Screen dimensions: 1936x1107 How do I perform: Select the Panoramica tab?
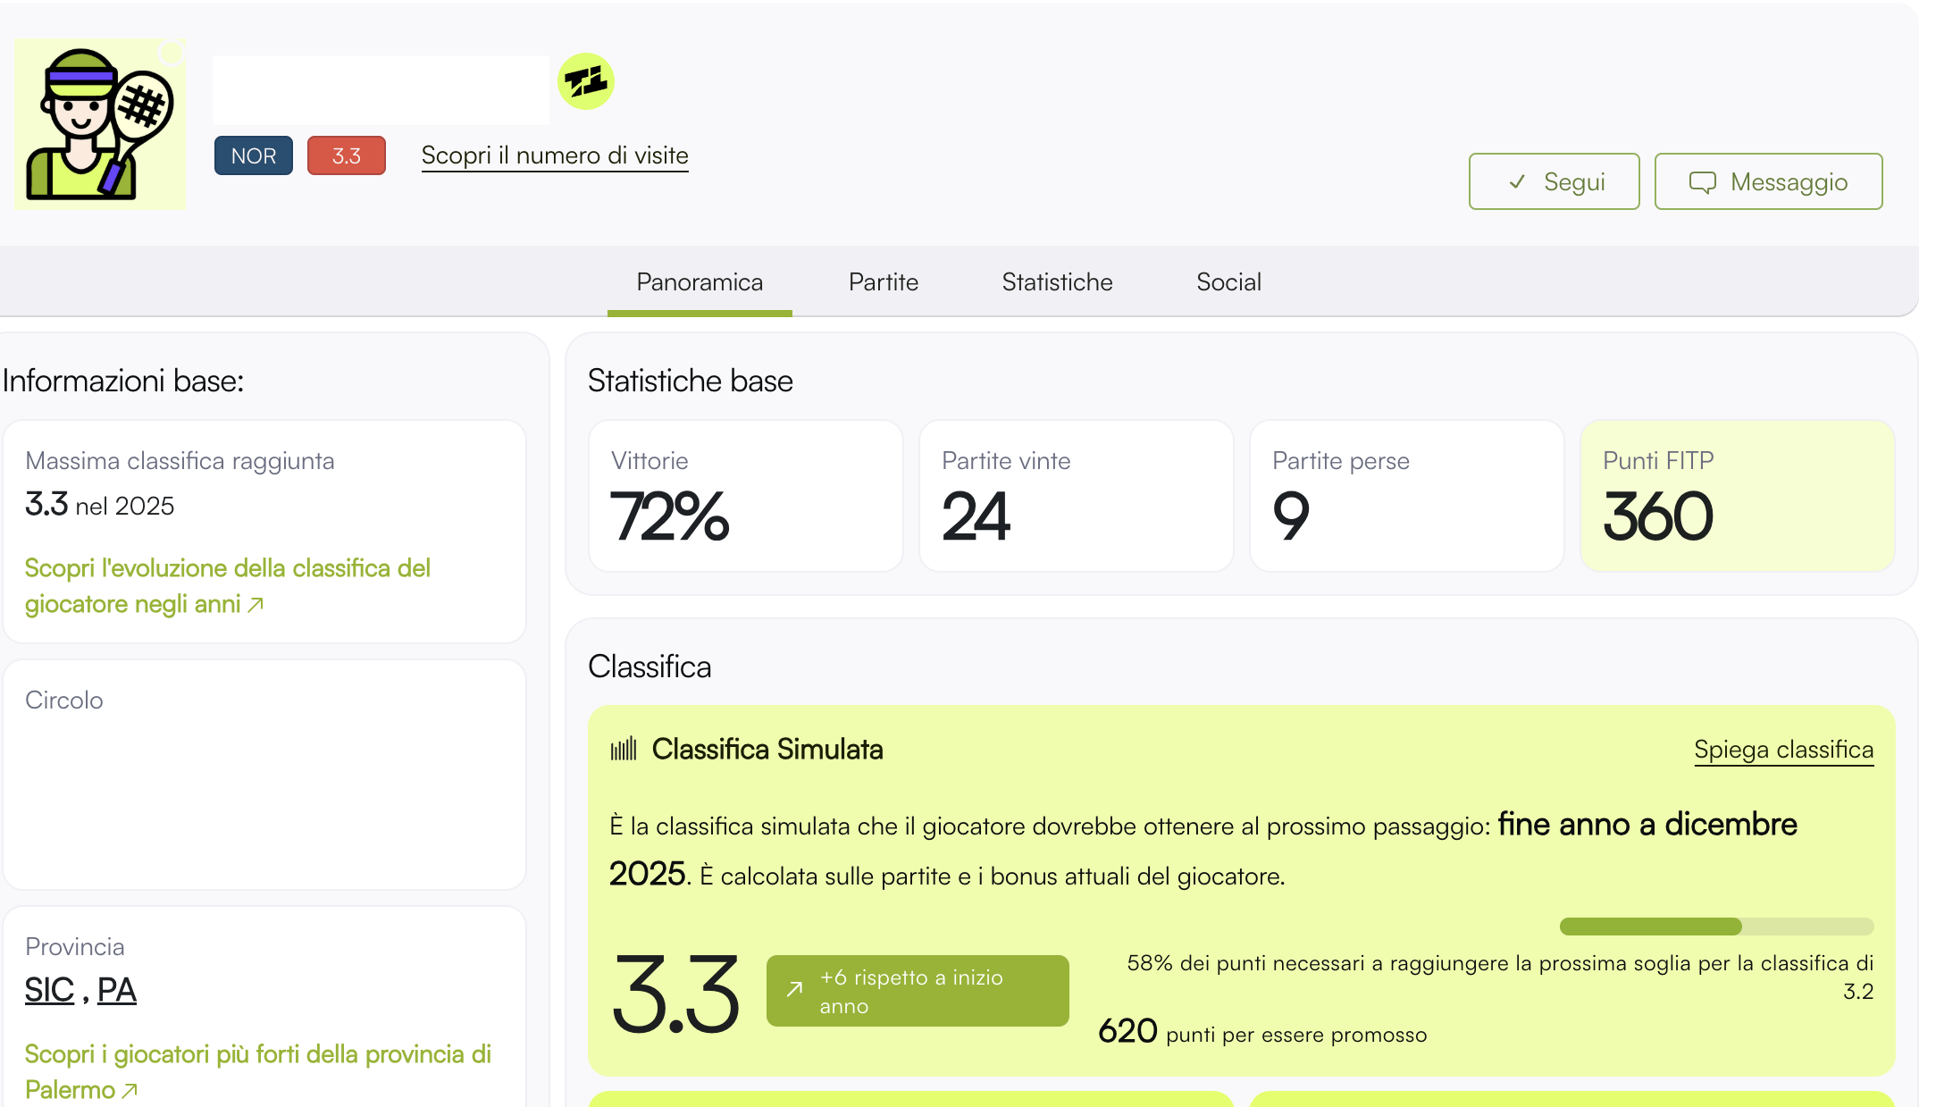coord(700,282)
